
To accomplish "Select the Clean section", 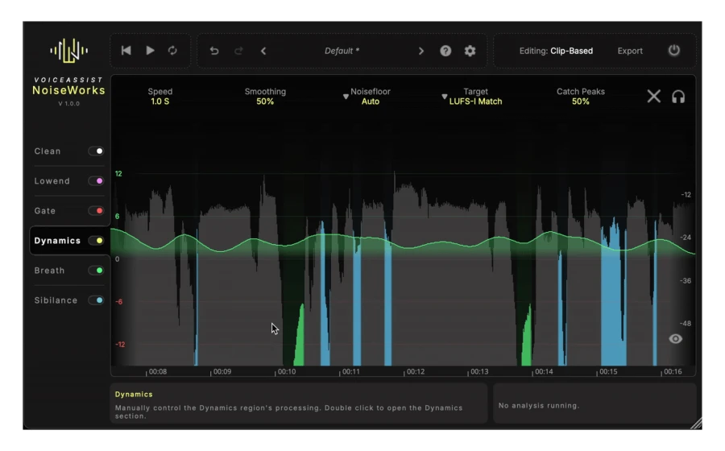I will click(x=48, y=151).
